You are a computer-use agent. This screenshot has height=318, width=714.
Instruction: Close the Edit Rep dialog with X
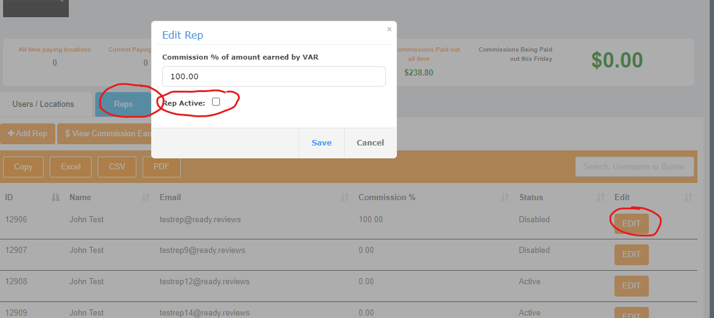click(x=389, y=29)
